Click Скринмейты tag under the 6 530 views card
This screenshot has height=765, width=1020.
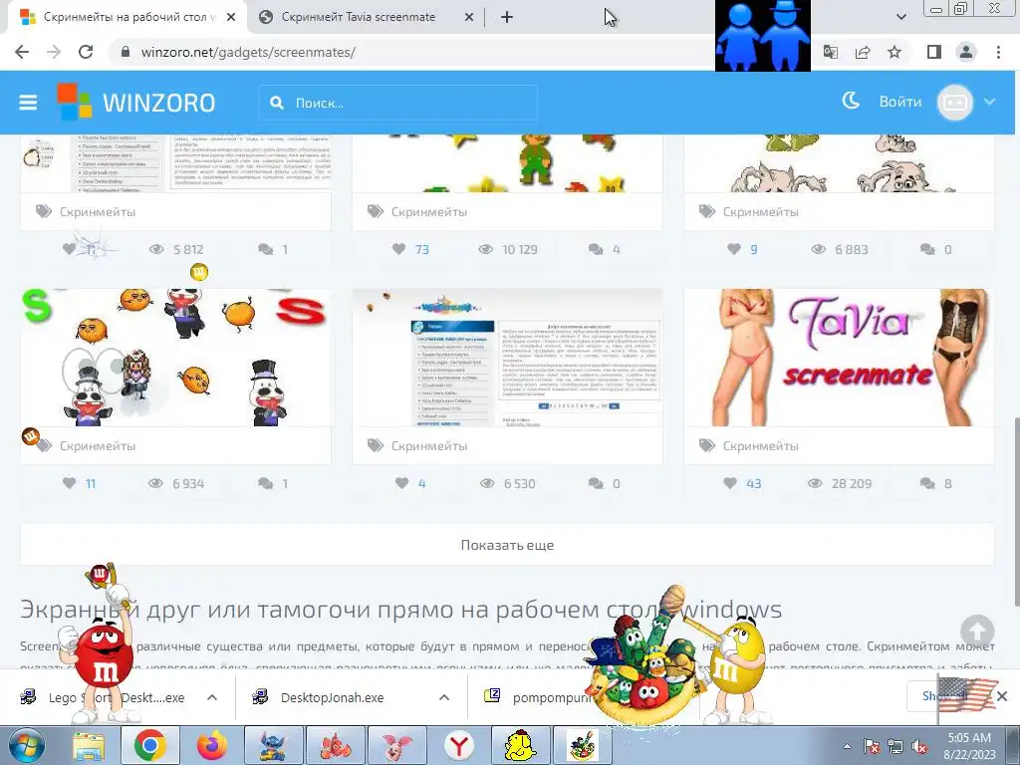[x=428, y=446]
